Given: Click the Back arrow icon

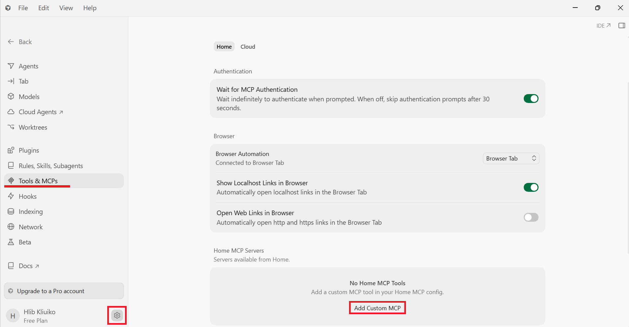Looking at the screenshot, I should pos(11,42).
